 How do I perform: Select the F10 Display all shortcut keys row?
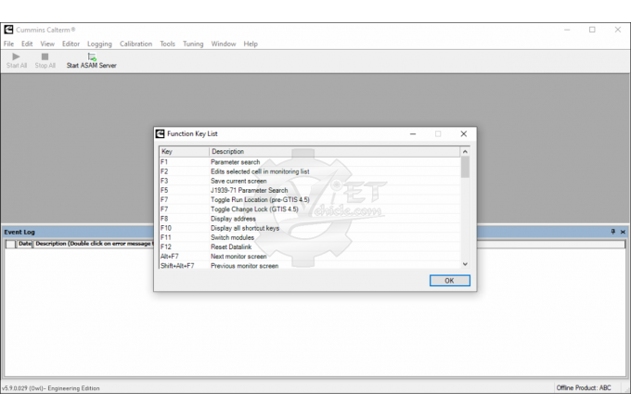[309, 228]
